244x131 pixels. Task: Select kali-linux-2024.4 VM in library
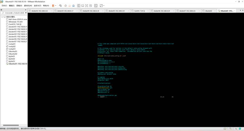coord(18,19)
